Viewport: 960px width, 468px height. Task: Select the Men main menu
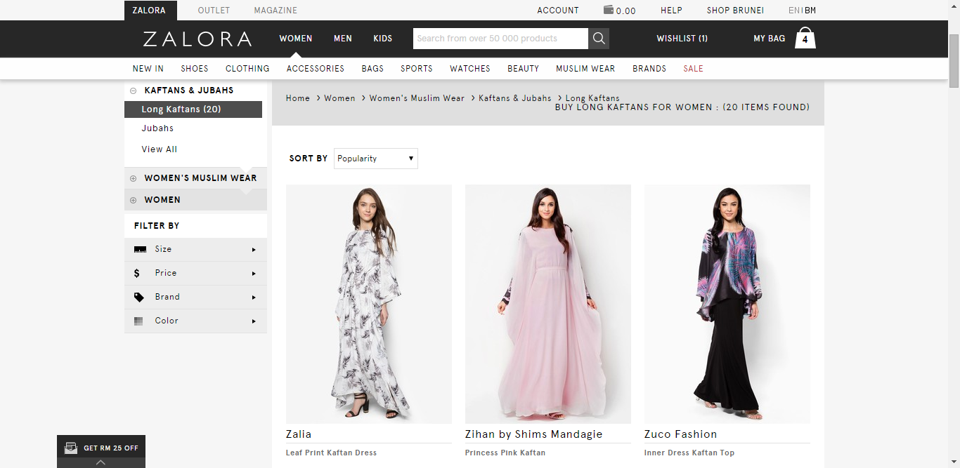(343, 39)
